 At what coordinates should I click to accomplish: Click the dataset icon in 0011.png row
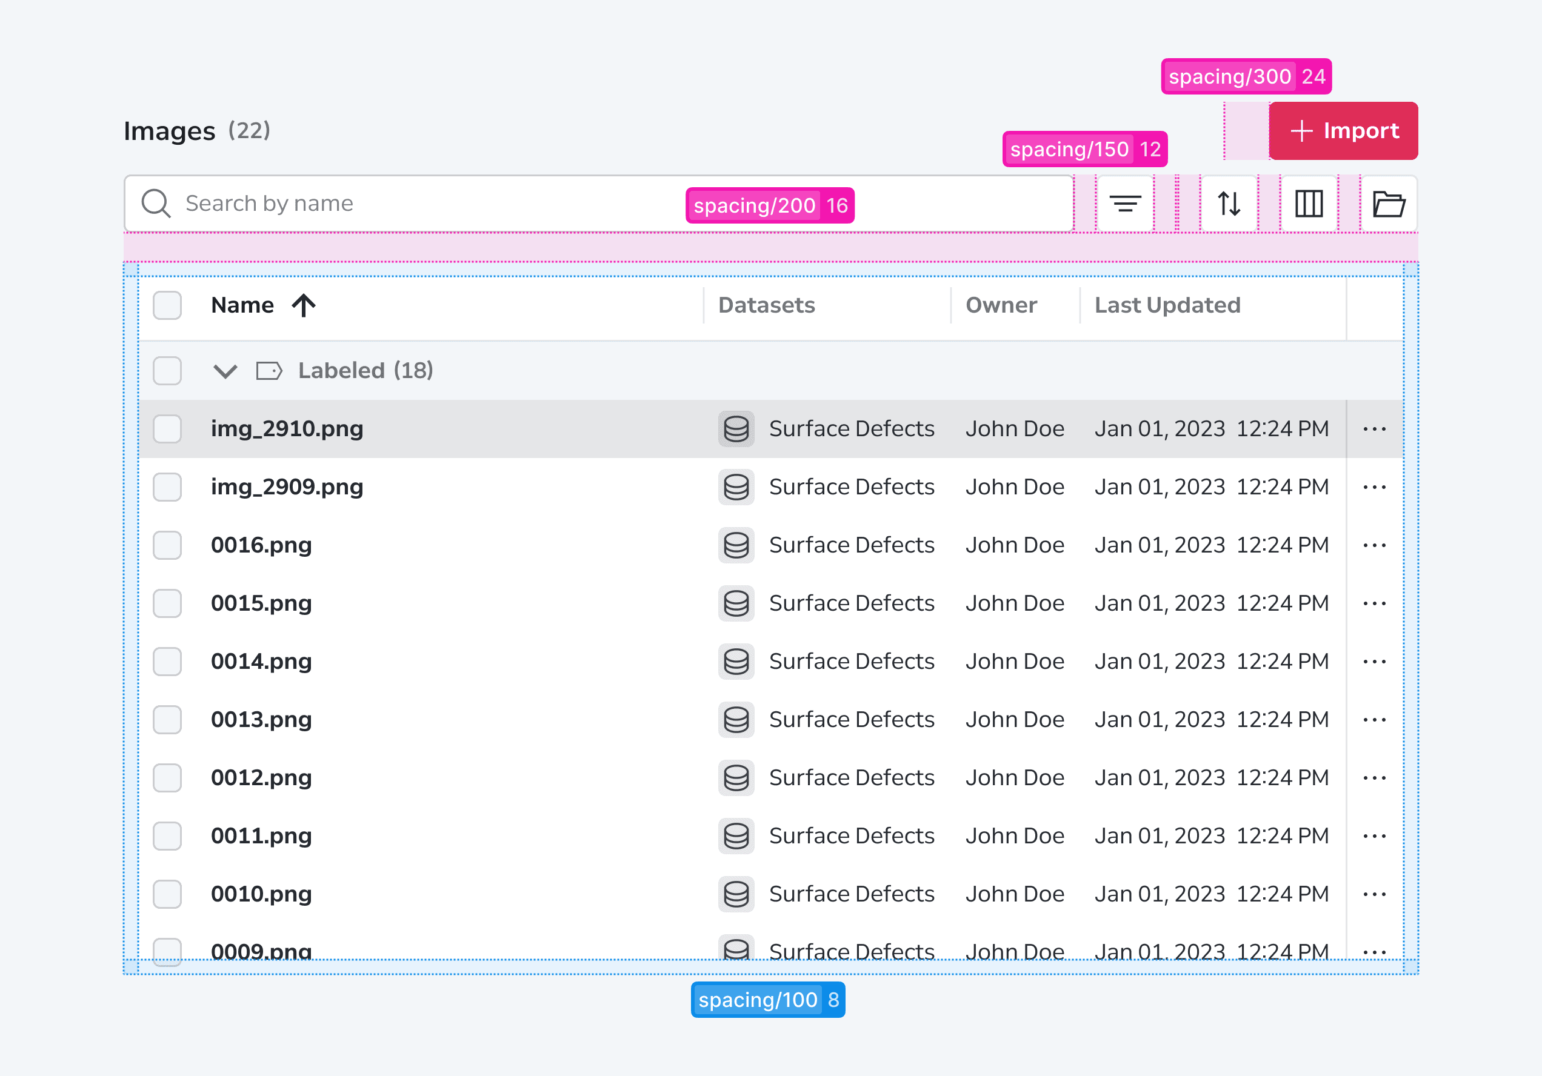736,836
